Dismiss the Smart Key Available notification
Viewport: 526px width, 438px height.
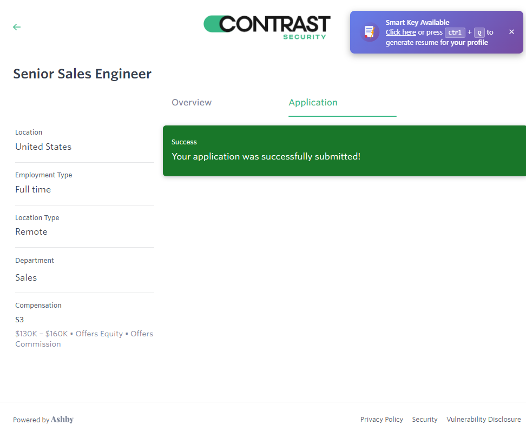pyautogui.click(x=511, y=32)
